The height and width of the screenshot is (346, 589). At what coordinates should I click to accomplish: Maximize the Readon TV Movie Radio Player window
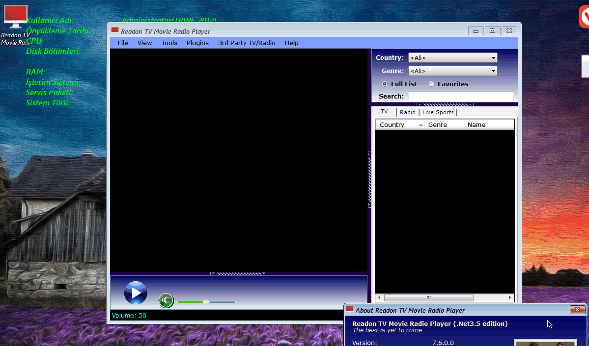492,31
